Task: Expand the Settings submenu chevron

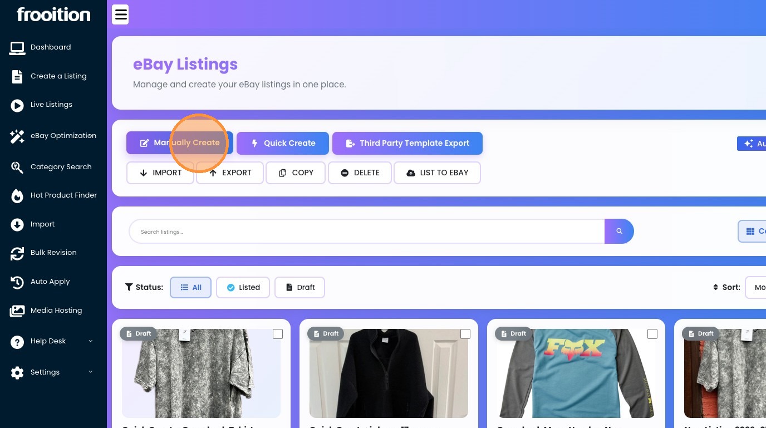Action: click(x=91, y=372)
